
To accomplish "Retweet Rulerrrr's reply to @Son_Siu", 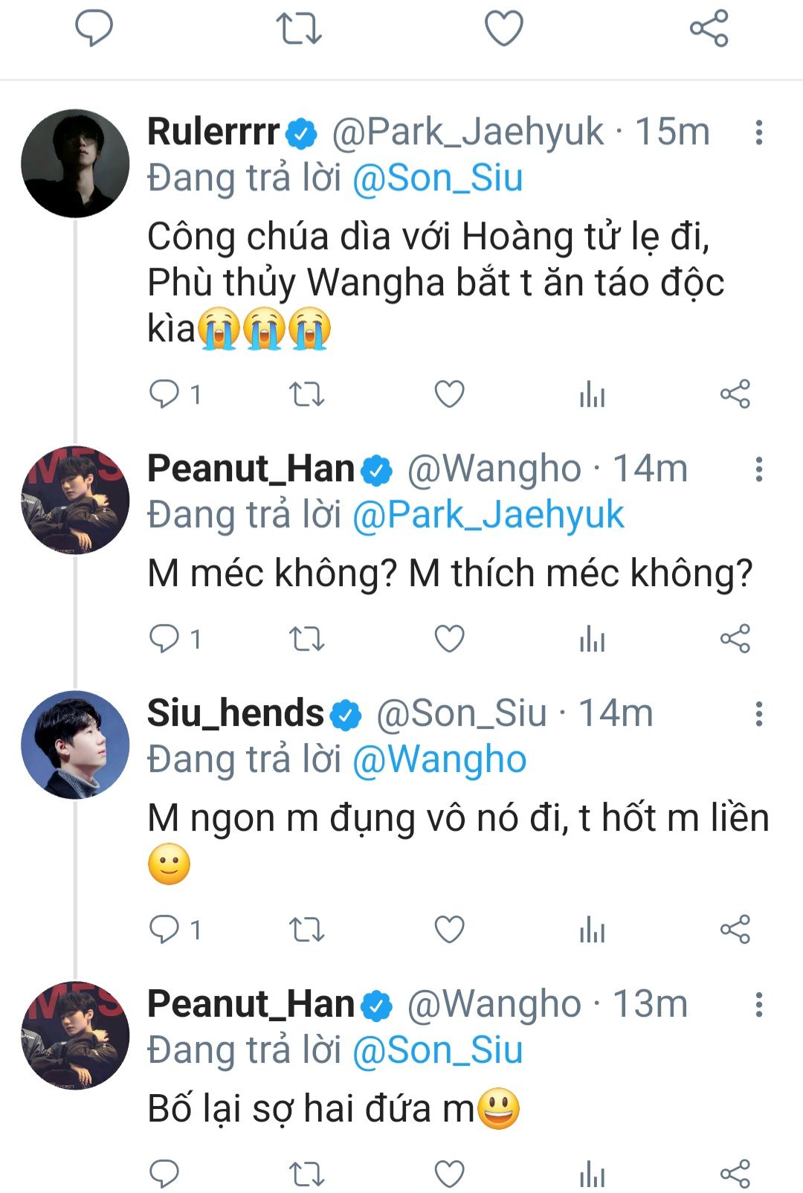I will click(306, 394).
